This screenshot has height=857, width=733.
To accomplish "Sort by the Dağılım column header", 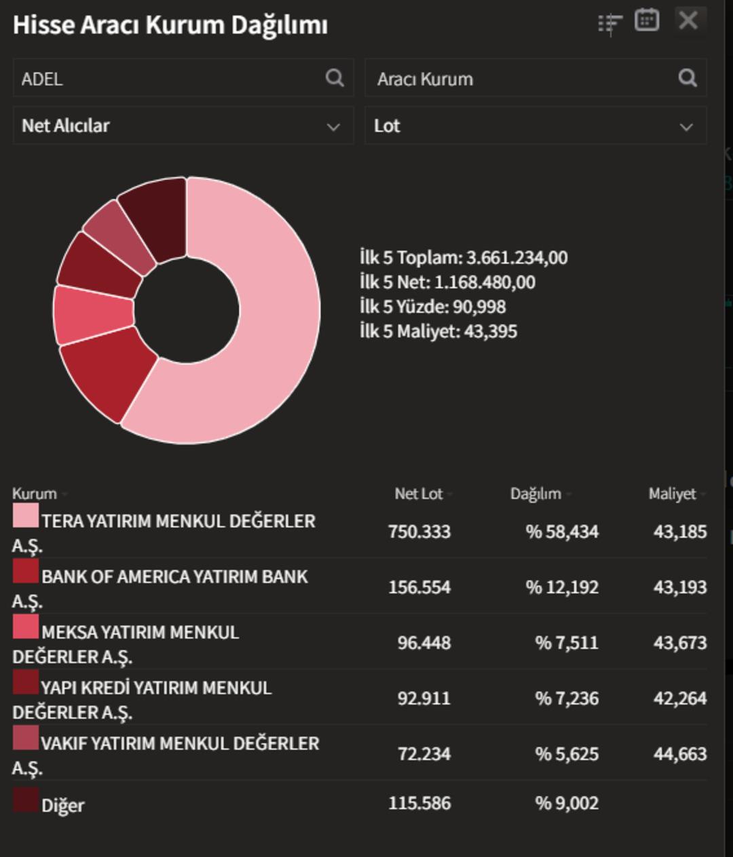I will point(535,494).
